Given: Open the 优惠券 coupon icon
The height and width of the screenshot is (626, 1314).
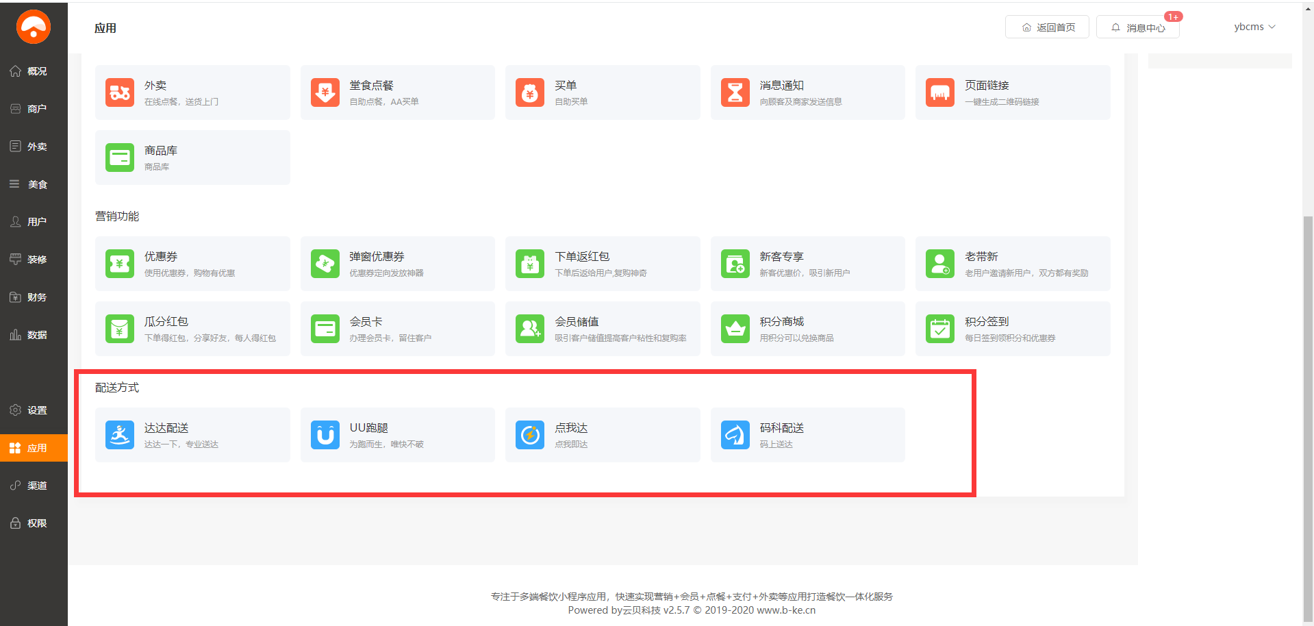Looking at the screenshot, I should [120, 264].
